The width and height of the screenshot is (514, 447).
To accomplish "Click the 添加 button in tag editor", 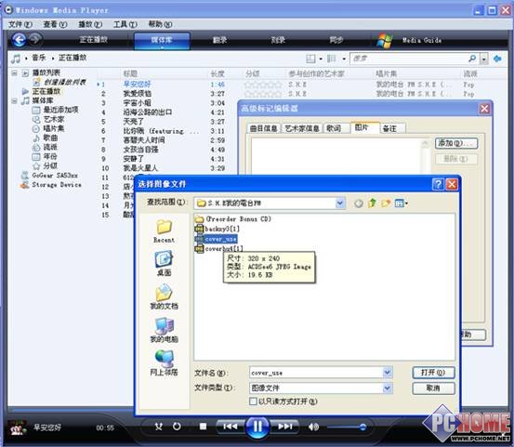I will (456, 143).
